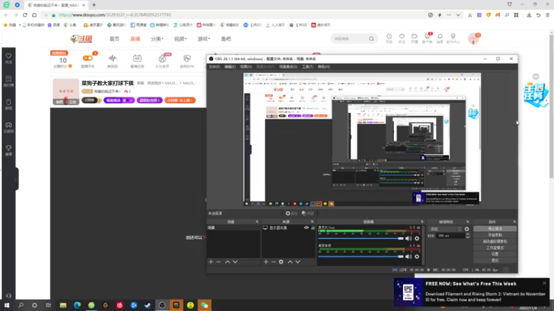Open Settings in OBS controls panel
554x311 pixels.
(494, 254)
